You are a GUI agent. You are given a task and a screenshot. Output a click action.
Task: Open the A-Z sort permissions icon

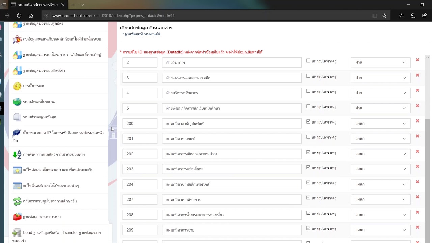point(17,154)
